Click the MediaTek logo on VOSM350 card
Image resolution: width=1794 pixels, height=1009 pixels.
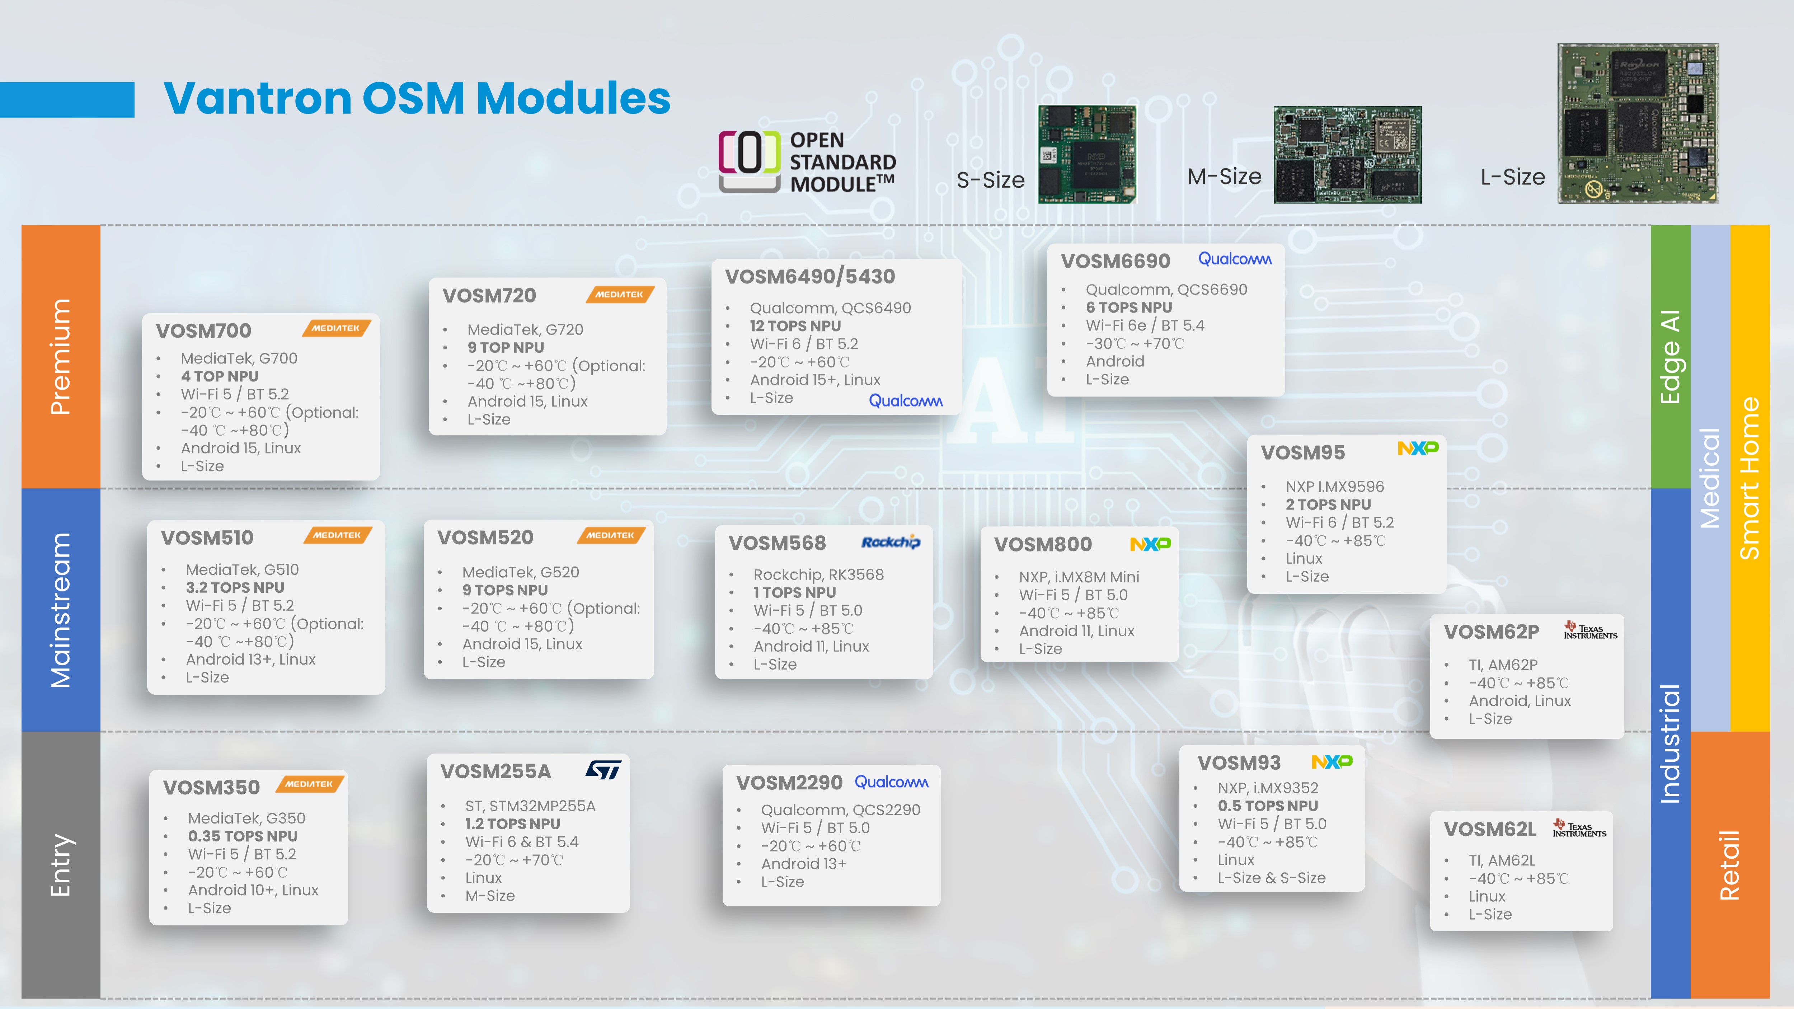(x=310, y=784)
